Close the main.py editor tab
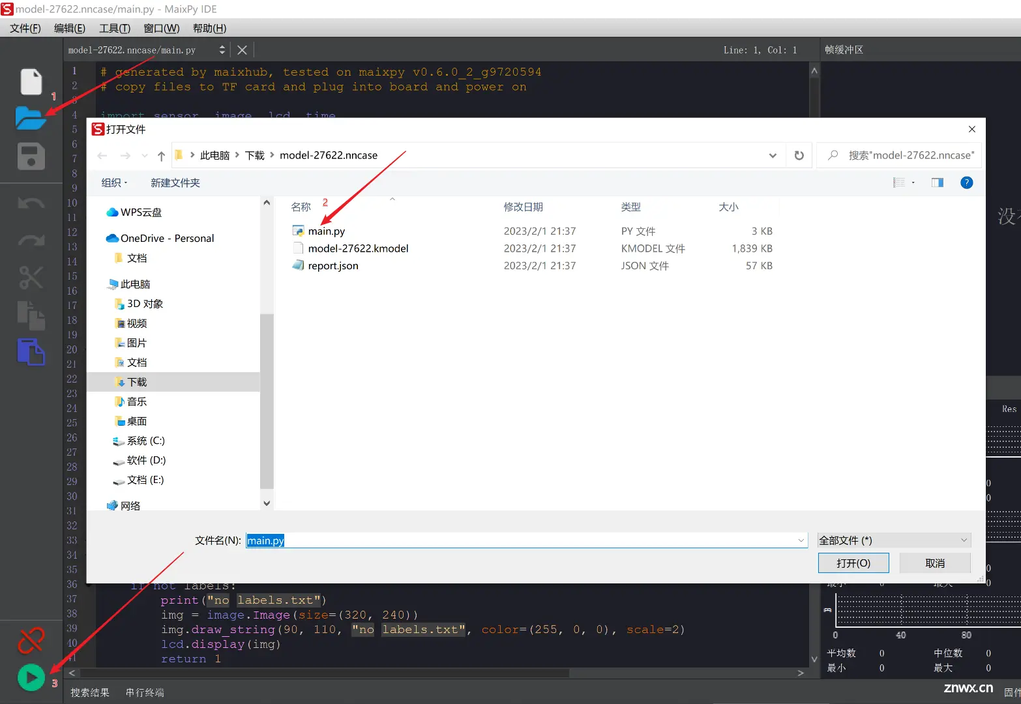1021x704 pixels. 242,50
